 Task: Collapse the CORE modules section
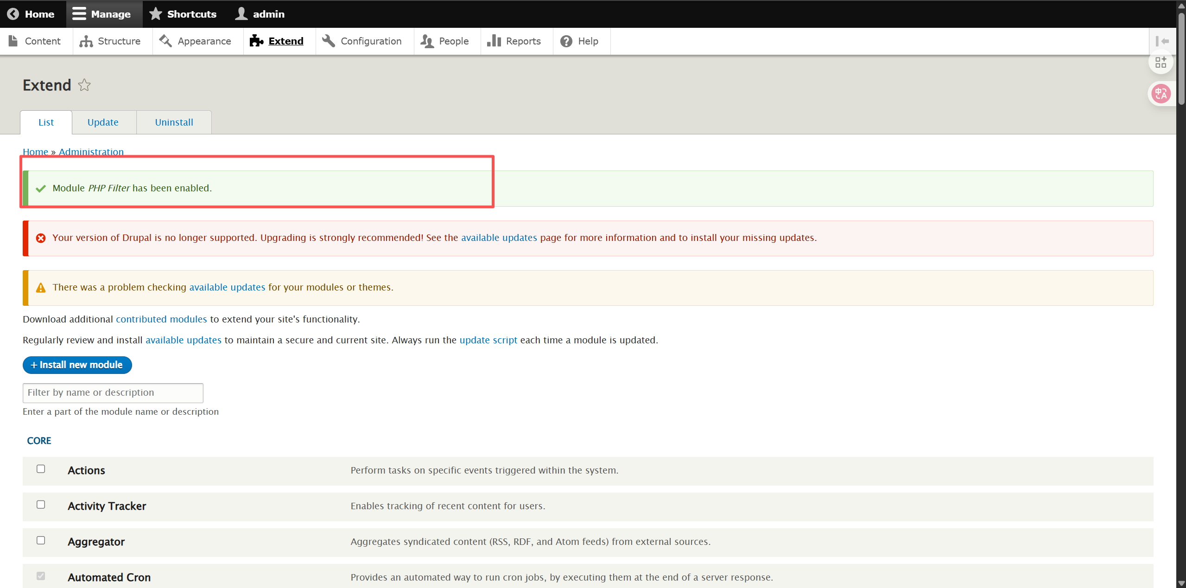click(x=39, y=441)
